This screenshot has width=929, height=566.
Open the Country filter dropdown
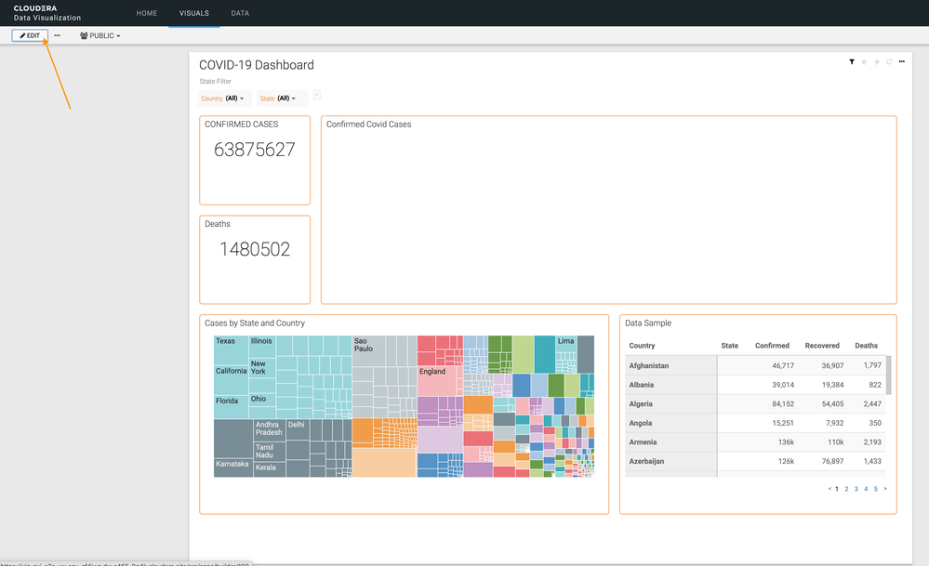pyautogui.click(x=224, y=99)
